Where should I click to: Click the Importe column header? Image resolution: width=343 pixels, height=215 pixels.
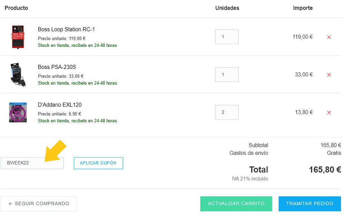303,8
